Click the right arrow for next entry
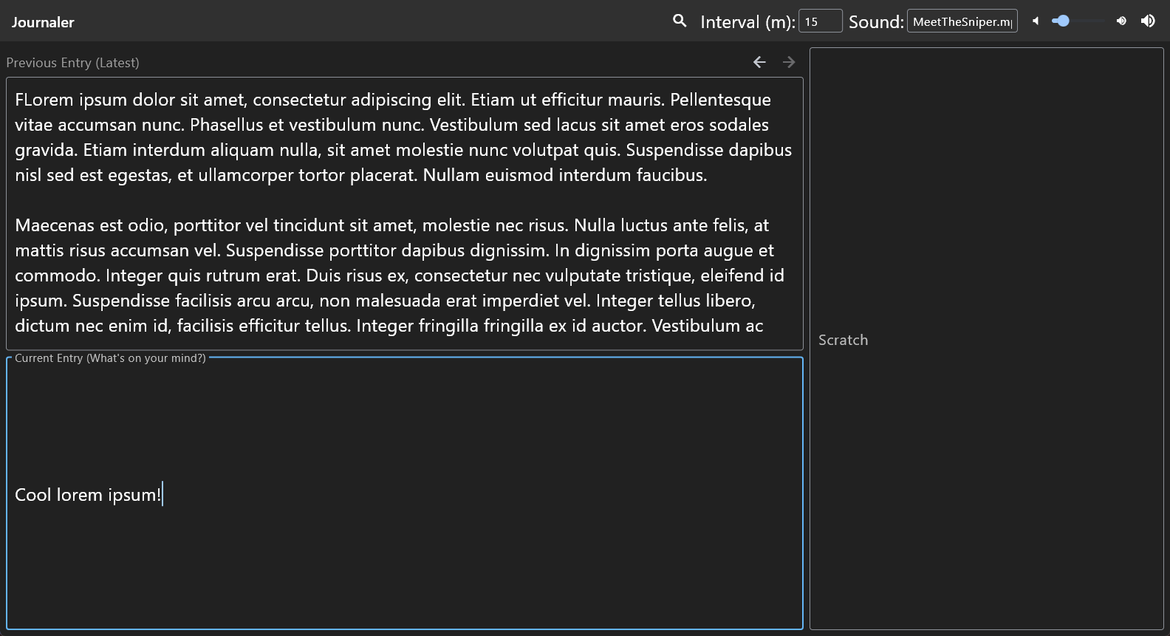 789,62
